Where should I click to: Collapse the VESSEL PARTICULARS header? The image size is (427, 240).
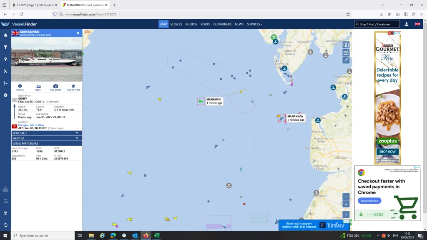point(47,143)
